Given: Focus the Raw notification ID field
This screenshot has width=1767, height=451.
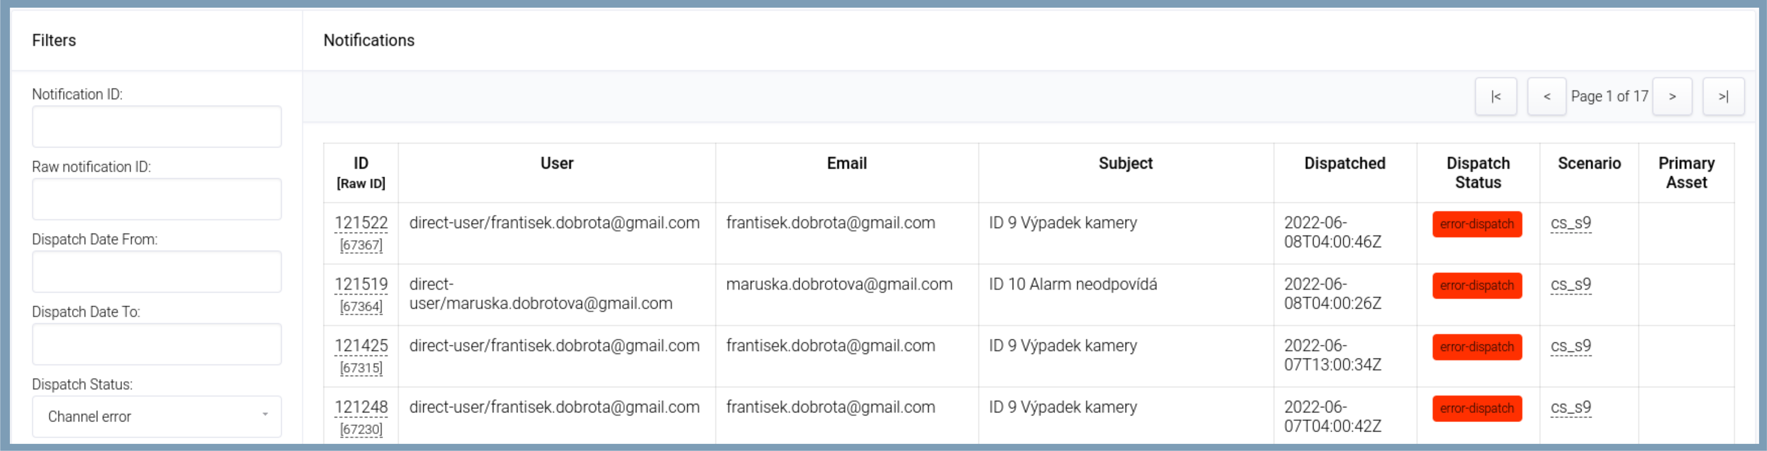Looking at the screenshot, I should point(156,200).
